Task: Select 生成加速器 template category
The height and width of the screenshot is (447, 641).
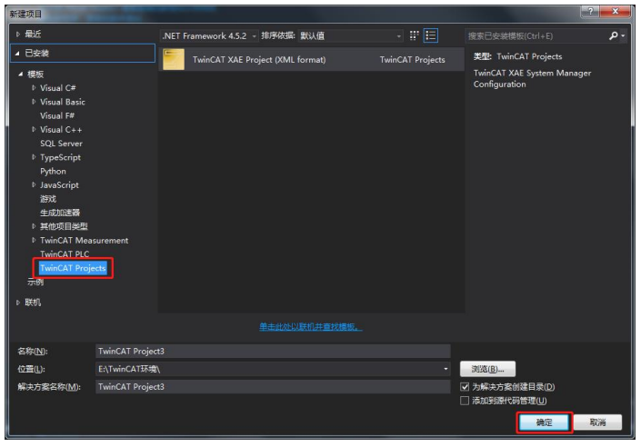Action: [x=60, y=213]
